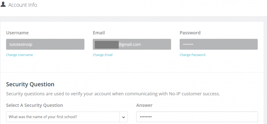Click the Account Info person icon
The height and width of the screenshot is (124, 267).
point(3,5)
